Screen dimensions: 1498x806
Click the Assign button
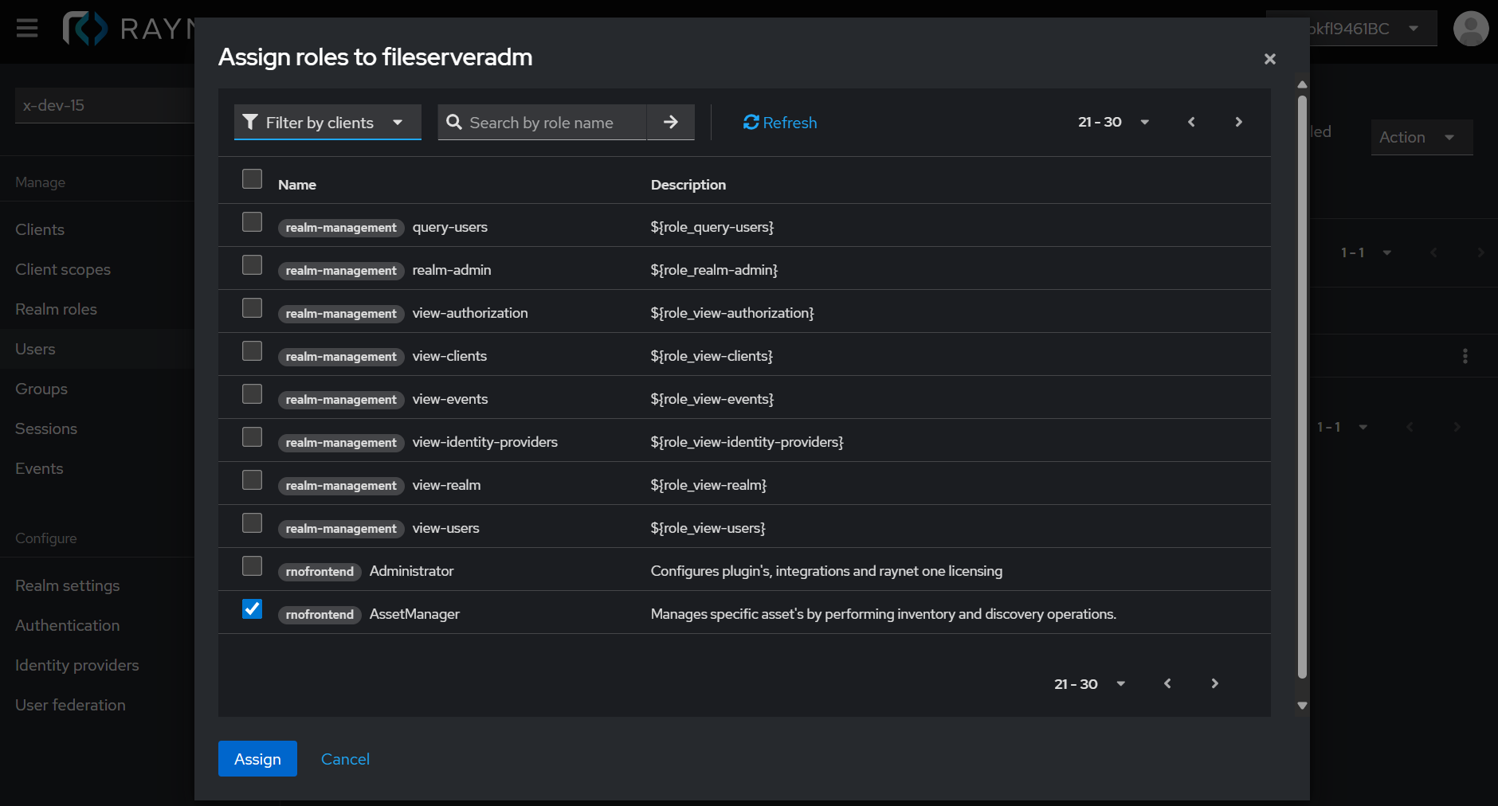click(x=257, y=758)
